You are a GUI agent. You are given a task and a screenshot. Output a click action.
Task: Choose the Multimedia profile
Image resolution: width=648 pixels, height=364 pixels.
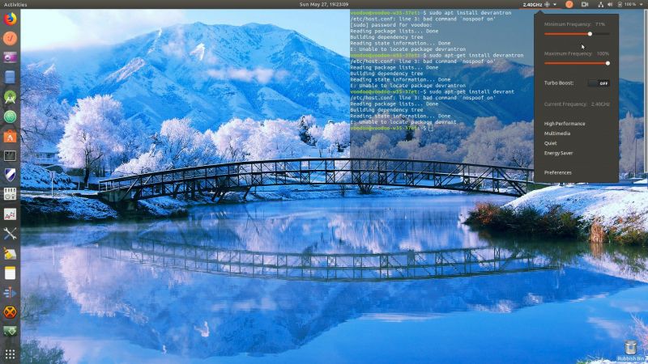[557, 133]
